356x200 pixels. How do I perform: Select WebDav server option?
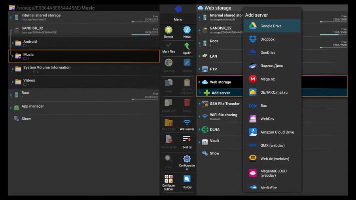[x=272, y=119]
